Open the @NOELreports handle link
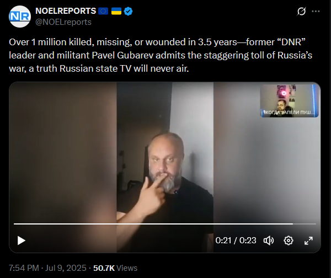The height and width of the screenshot is (278, 331). (x=63, y=22)
